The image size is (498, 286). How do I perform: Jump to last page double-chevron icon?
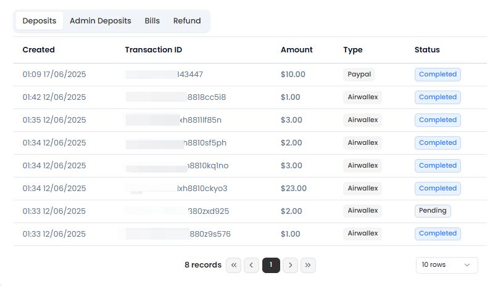coord(308,265)
